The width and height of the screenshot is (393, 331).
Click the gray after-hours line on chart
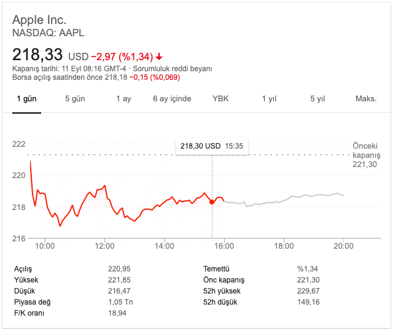click(295, 198)
